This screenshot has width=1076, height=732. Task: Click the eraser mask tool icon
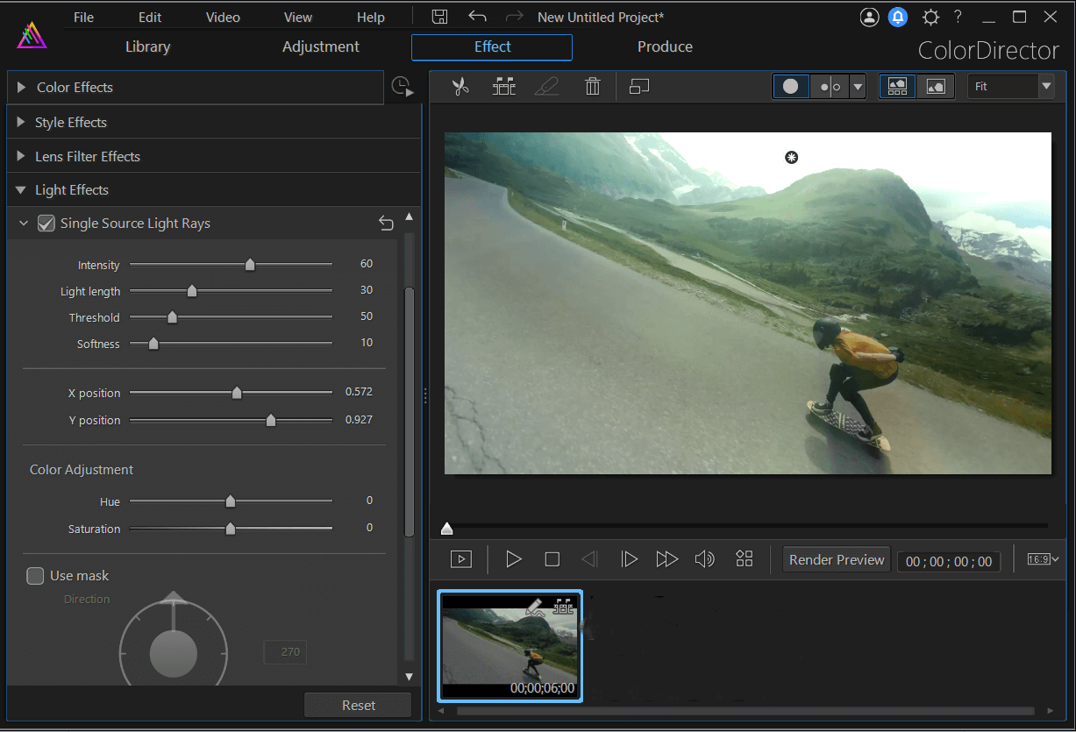click(x=546, y=86)
